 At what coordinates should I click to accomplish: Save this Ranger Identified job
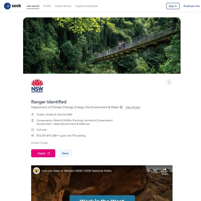point(65,153)
